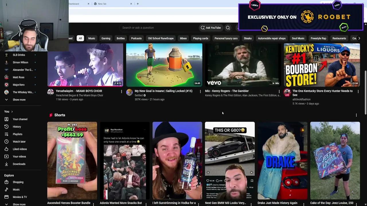This screenshot has width=367, height=206.
Task: Click the search magnifier icon
Action: tap(228, 28)
